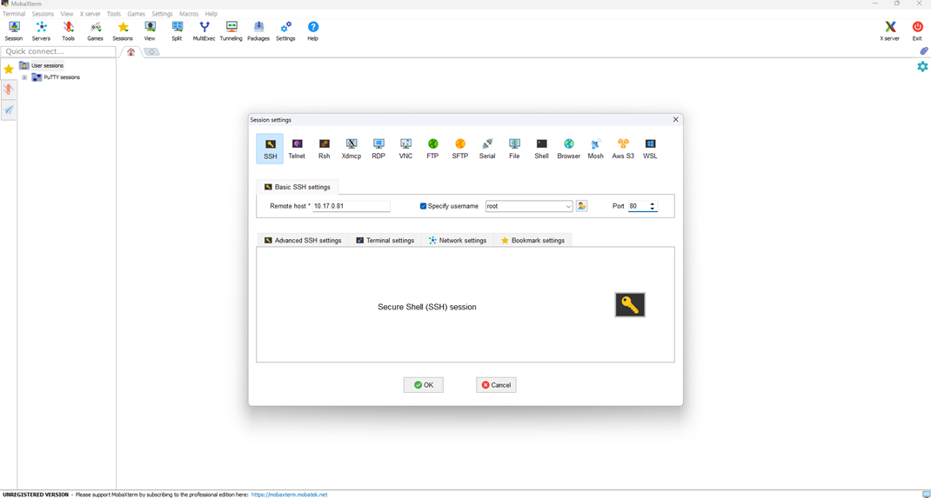
Task: Open the Tunneling toolbar icon
Action: coord(231,30)
